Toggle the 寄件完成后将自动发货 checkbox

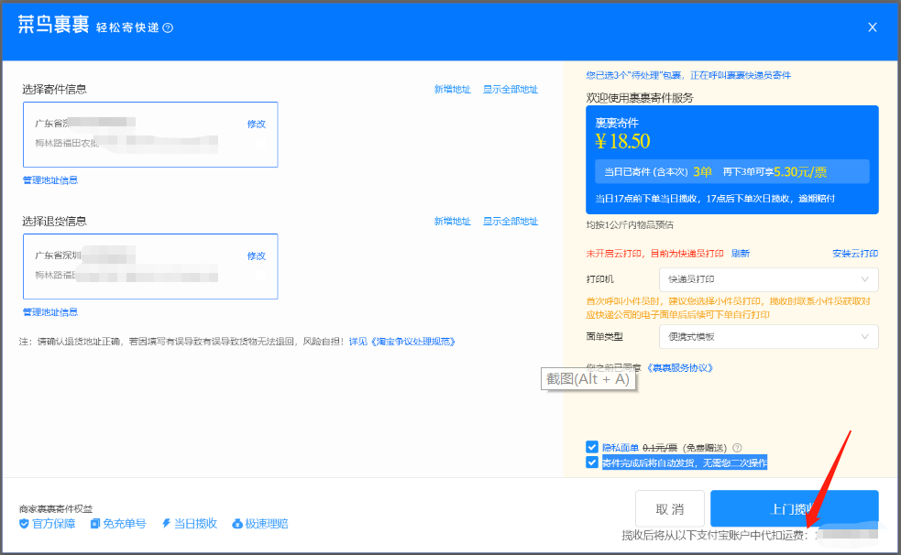coord(592,462)
